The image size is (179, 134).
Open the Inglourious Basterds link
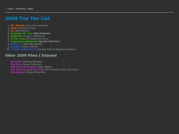24,41
